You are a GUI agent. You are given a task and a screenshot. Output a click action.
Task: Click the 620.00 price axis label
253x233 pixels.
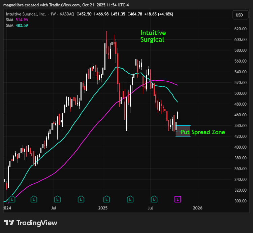click(x=241, y=29)
